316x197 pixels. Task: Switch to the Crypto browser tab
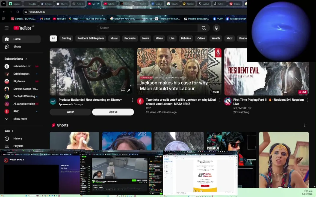tap(47, 4)
